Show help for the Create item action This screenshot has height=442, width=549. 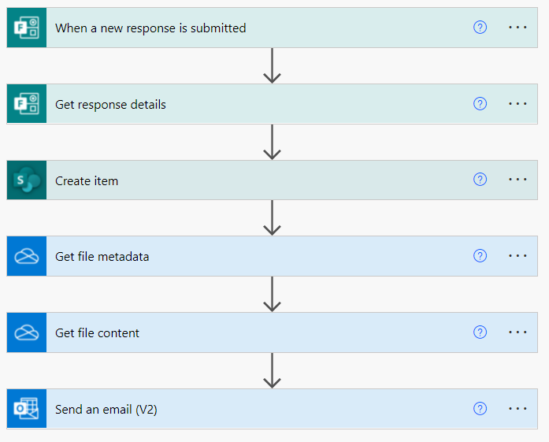tap(480, 180)
